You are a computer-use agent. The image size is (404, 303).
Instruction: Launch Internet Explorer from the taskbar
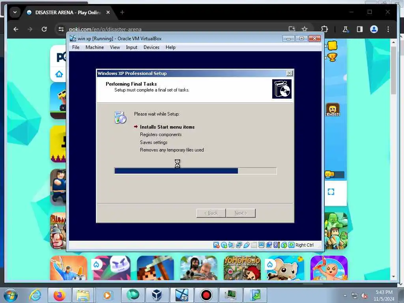35,295
